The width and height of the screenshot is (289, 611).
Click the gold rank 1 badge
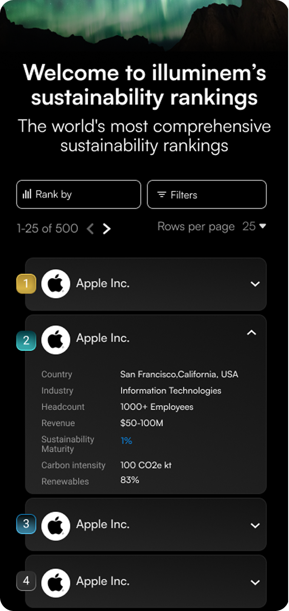pyautogui.click(x=26, y=284)
